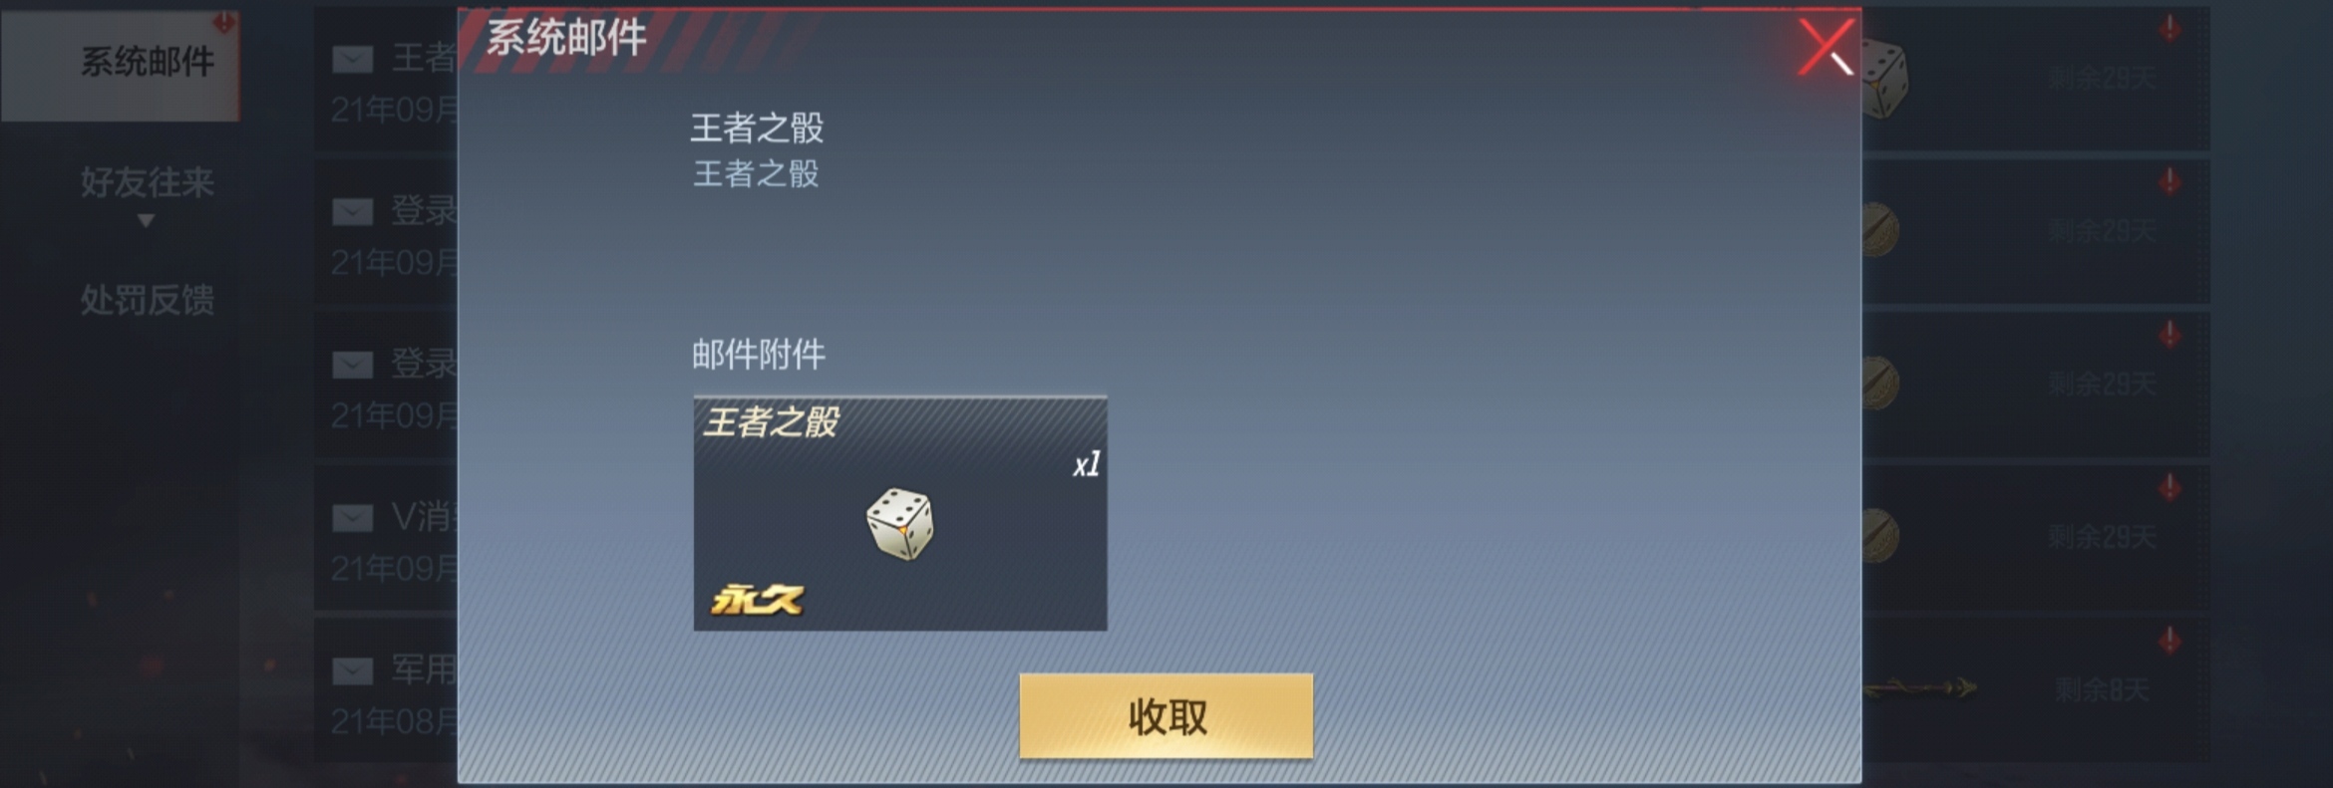
Task: Open the 好友往来 sidebar tab
Action: (x=147, y=182)
